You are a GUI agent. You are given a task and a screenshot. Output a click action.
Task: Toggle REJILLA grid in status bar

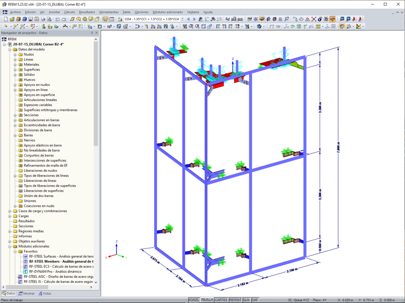point(207,300)
